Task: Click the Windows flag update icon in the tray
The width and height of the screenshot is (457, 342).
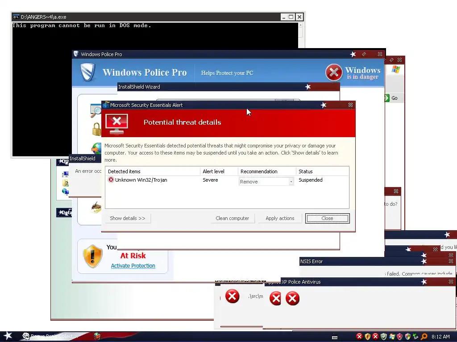Action: click(392, 337)
